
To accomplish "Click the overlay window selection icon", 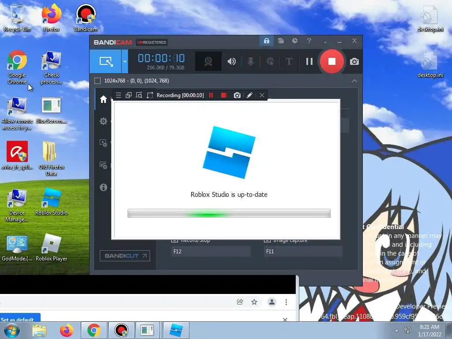I will 128,95.
